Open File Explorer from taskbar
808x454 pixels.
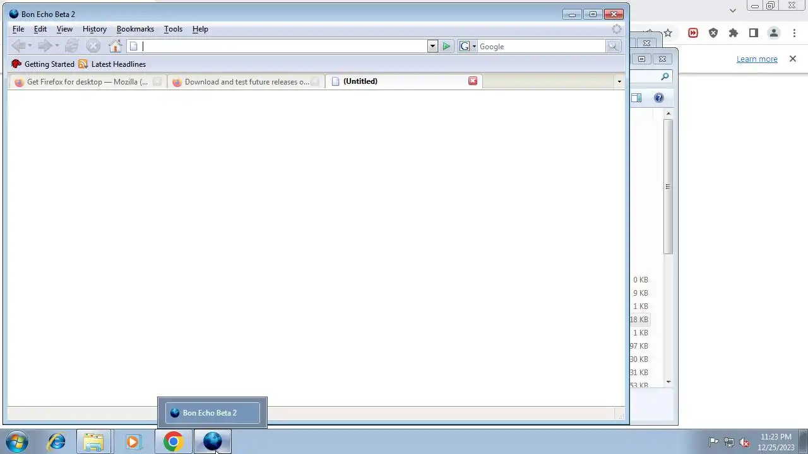(94, 442)
